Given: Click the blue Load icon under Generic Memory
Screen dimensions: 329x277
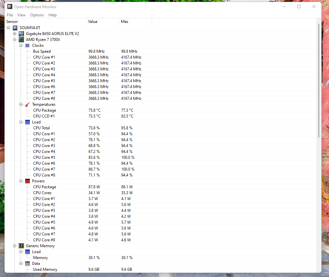Looking at the screenshot, I should (x=28, y=252).
